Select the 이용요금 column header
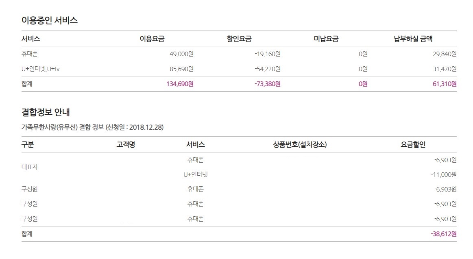This screenshot has width=473, height=259. [x=152, y=39]
